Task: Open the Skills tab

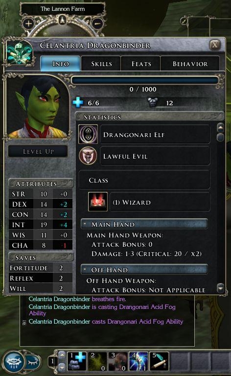Action: coord(101,64)
